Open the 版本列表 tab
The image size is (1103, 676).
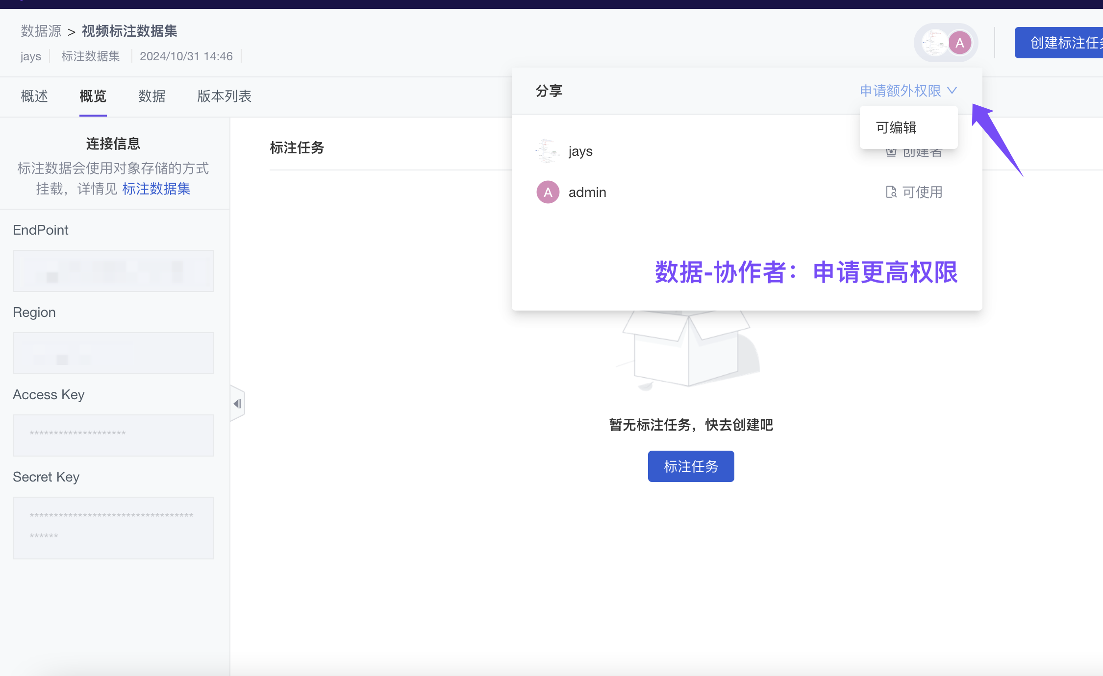click(x=224, y=96)
